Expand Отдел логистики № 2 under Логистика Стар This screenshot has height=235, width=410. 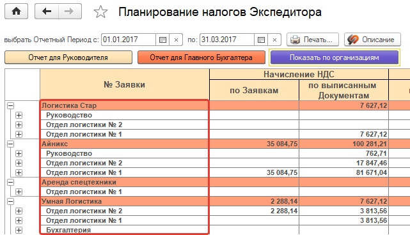[x=19, y=125]
